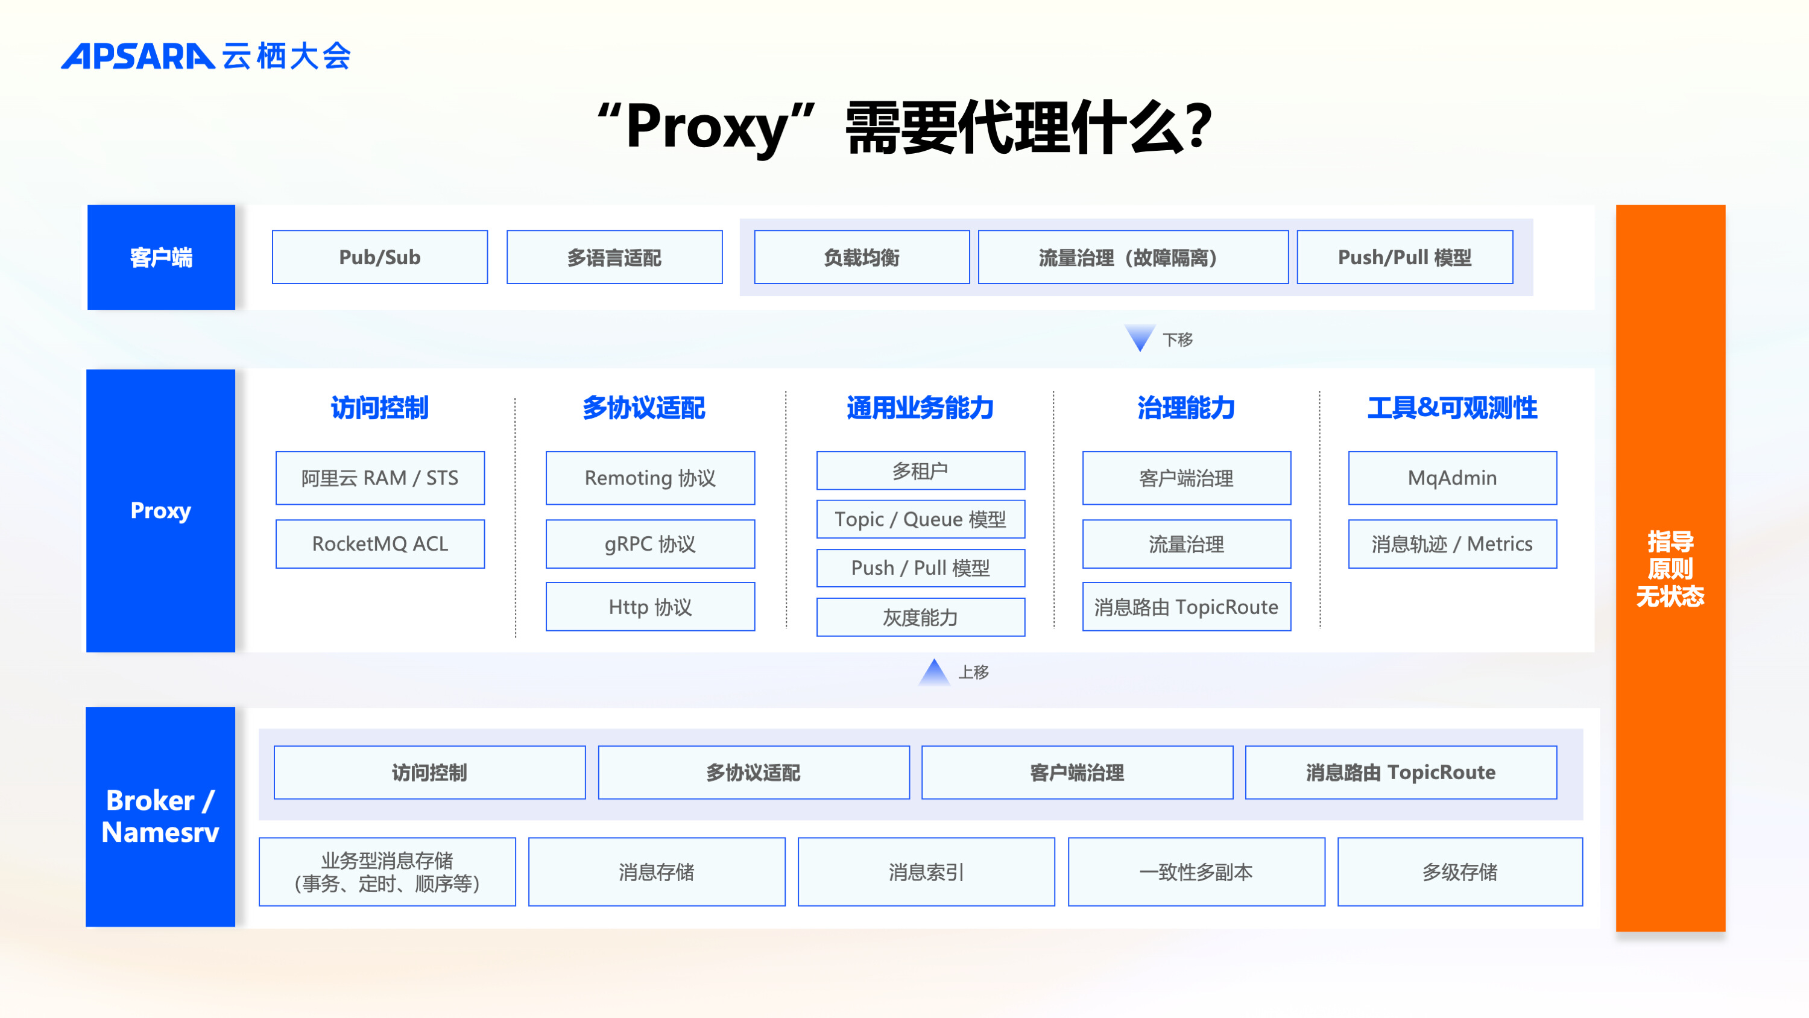Click the upward blue triangle arrow icon
This screenshot has width=1809, height=1018.
point(934,673)
